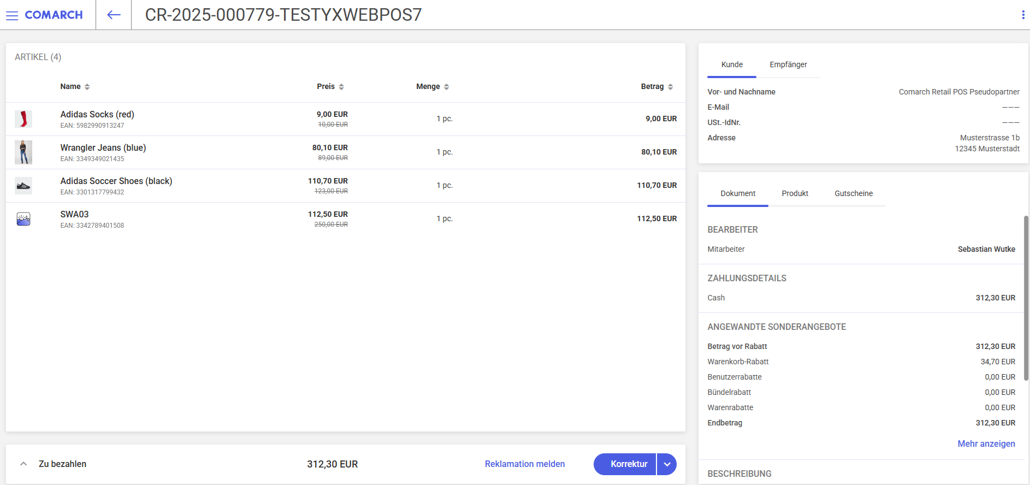Click EAN 3349349021435
Image resolution: width=1030 pixels, height=485 pixels.
pyautogui.click(x=92, y=159)
